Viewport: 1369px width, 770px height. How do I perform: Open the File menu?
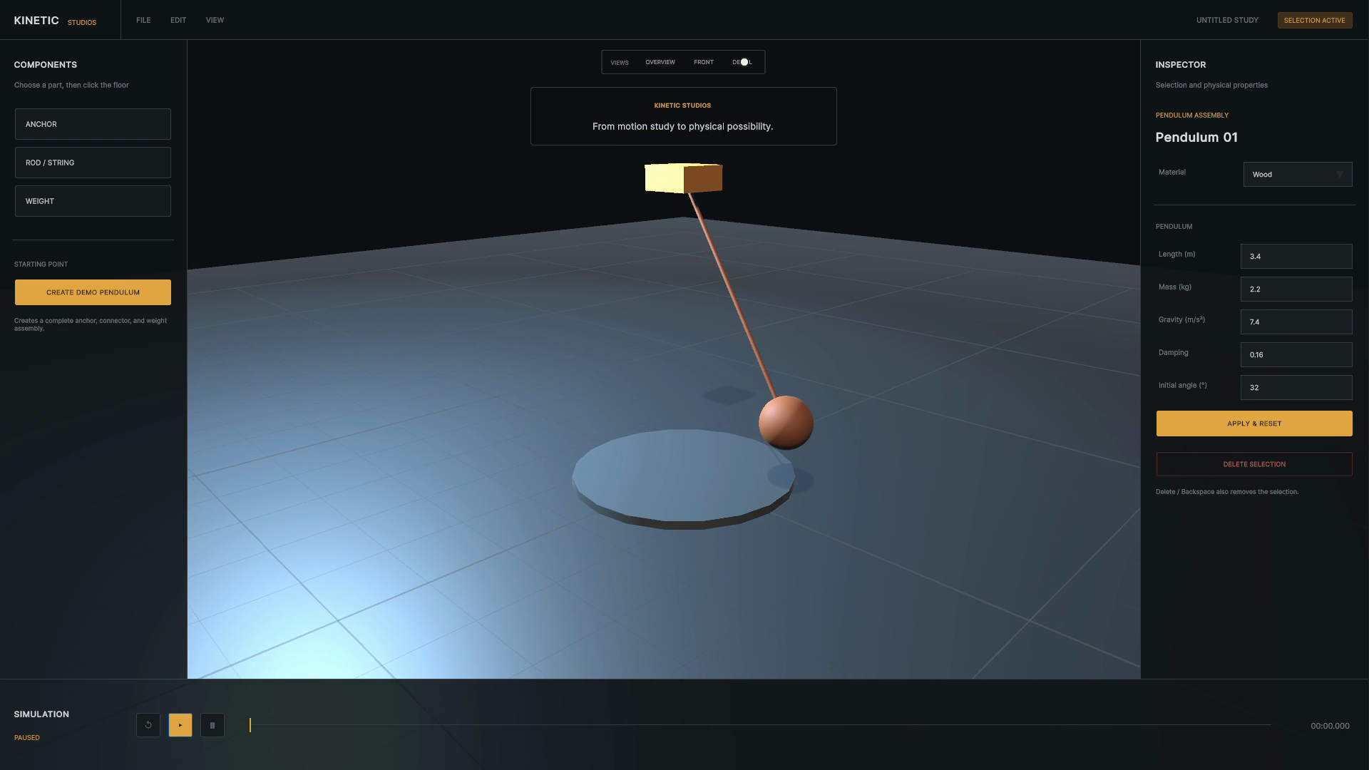(x=143, y=20)
